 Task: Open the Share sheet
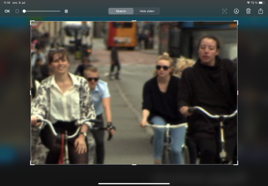click(x=261, y=11)
